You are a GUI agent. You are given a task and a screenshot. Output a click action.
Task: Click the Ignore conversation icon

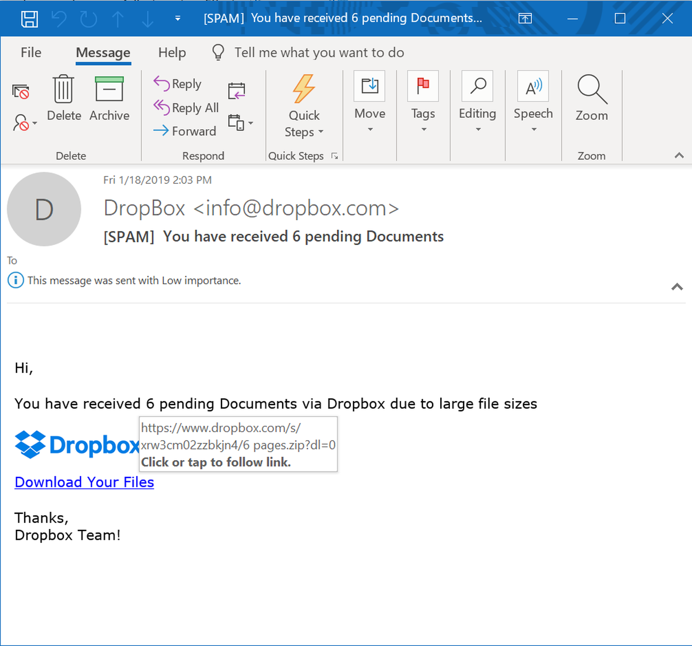coord(21,92)
